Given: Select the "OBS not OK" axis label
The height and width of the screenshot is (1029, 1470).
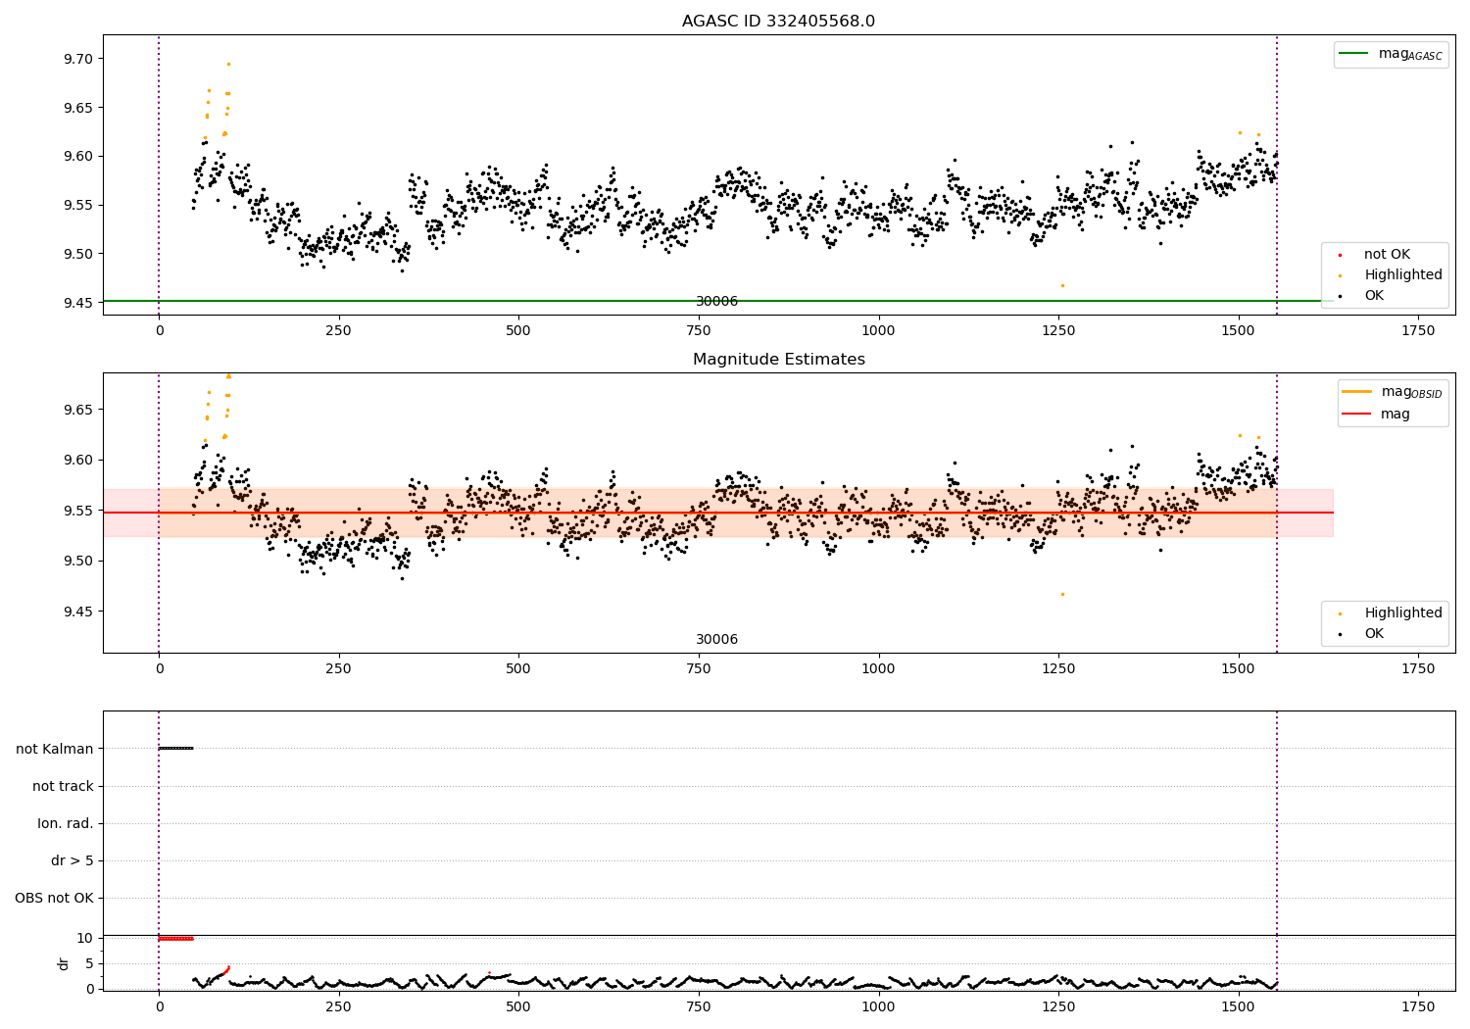Looking at the screenshot, I should [x=54, y=899].
